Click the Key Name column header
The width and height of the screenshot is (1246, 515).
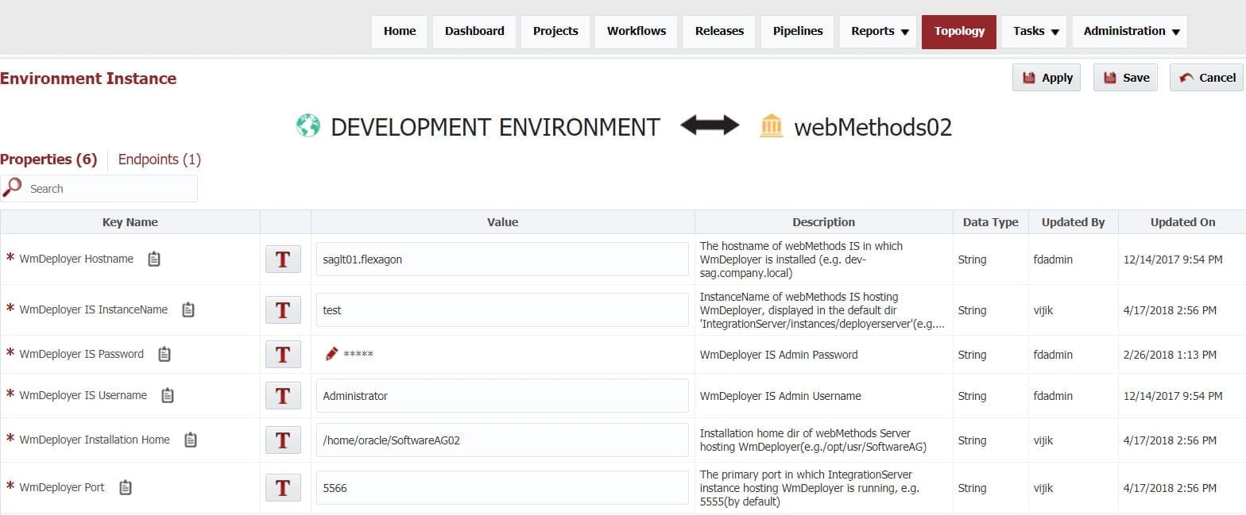click(x=130, y=222)
